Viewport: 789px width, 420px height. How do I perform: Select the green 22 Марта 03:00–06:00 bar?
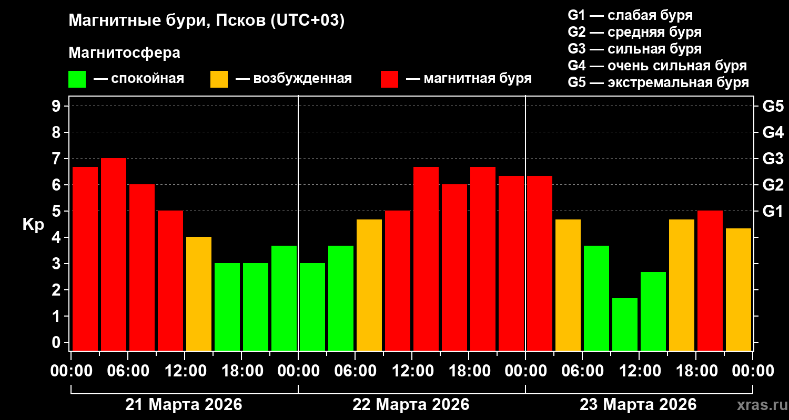pos(341,298)
